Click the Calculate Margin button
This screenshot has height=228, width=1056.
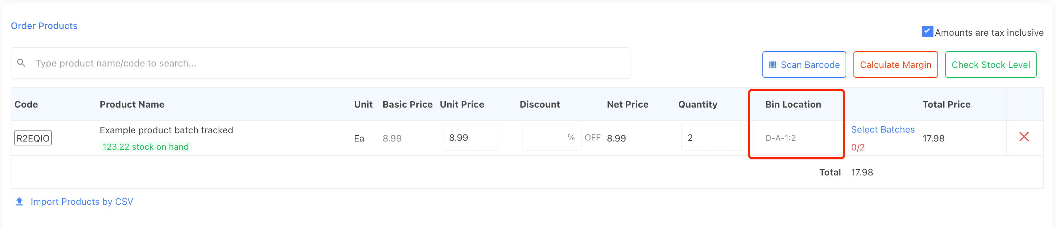[895, 65]
